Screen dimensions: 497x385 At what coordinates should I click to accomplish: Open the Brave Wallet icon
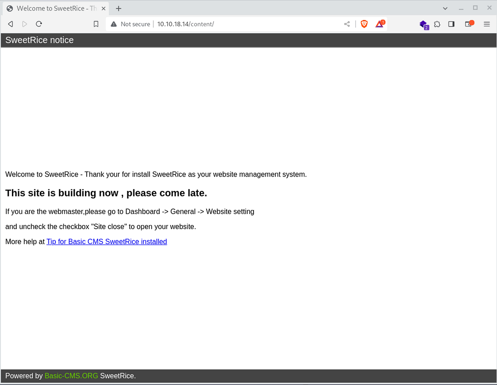(x=469, y=24)
